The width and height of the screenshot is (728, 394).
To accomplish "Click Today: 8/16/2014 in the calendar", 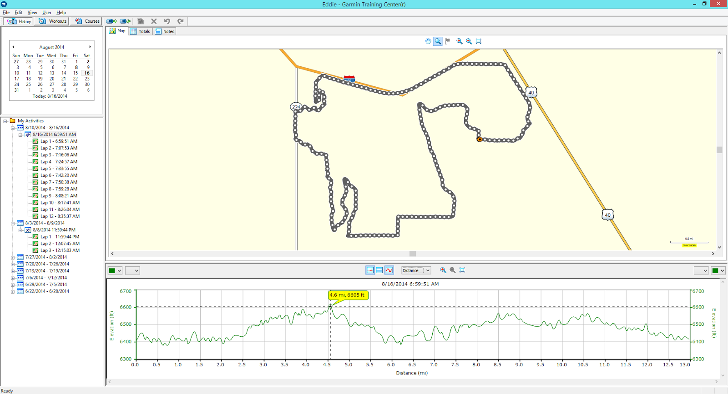I will click(x=50, y=96).
